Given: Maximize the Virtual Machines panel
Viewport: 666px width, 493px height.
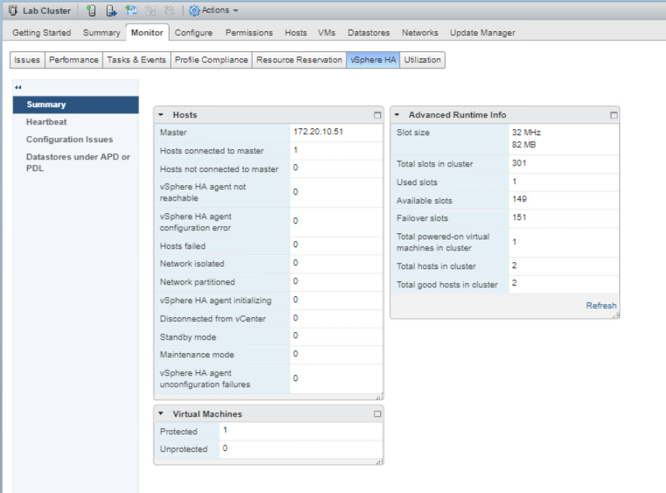Looking at the screenshot, I should click(x=378, y=414).
